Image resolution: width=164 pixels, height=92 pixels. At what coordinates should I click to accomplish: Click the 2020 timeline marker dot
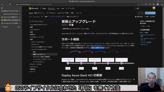(x=68, y=63)
